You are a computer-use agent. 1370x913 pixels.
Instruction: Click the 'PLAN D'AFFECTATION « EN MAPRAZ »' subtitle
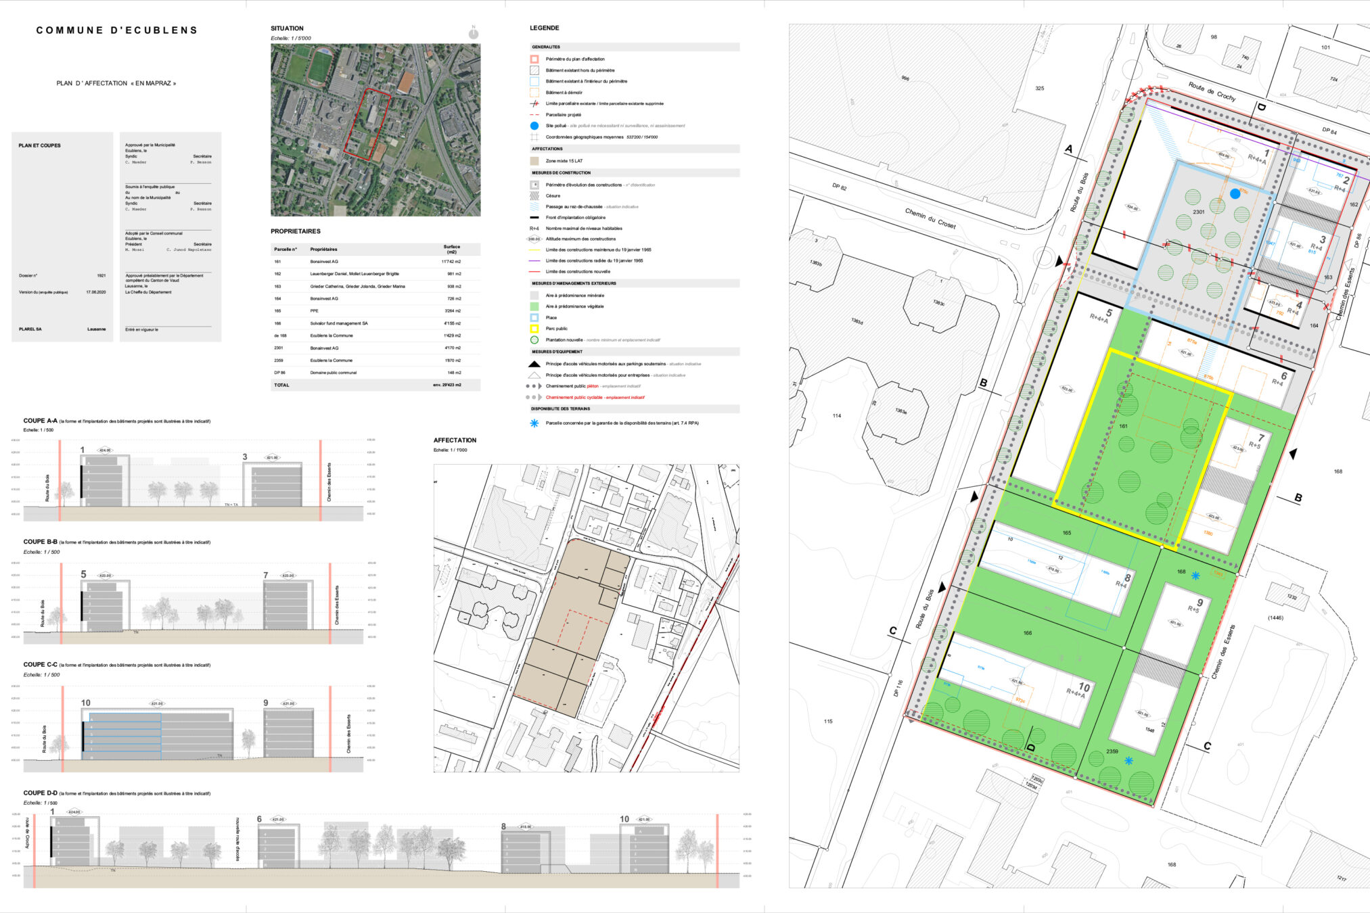click(x=116, y=83)
